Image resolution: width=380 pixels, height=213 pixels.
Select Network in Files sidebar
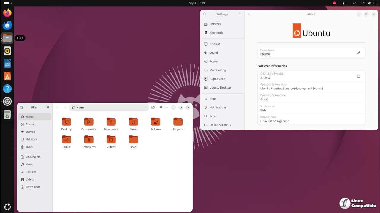coord(35,139)
